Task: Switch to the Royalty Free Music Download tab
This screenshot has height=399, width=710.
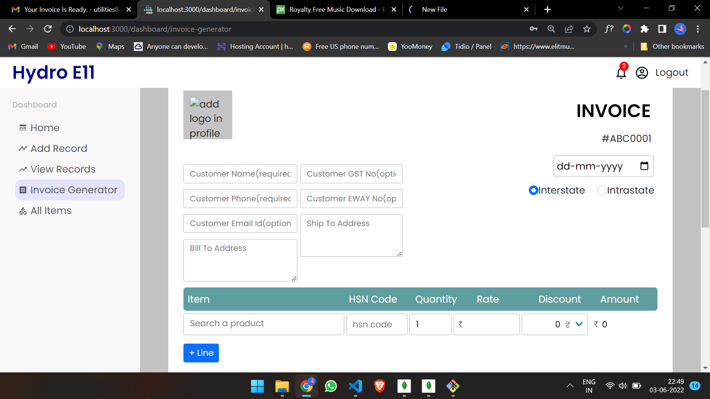Action: click(x=333, y=9)
